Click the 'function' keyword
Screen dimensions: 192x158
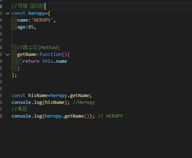click(x=51, y=54)
